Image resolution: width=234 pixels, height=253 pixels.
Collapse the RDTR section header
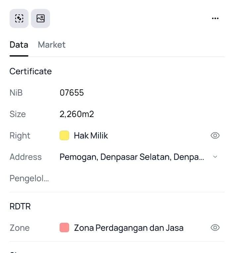[x=20, y=206]
